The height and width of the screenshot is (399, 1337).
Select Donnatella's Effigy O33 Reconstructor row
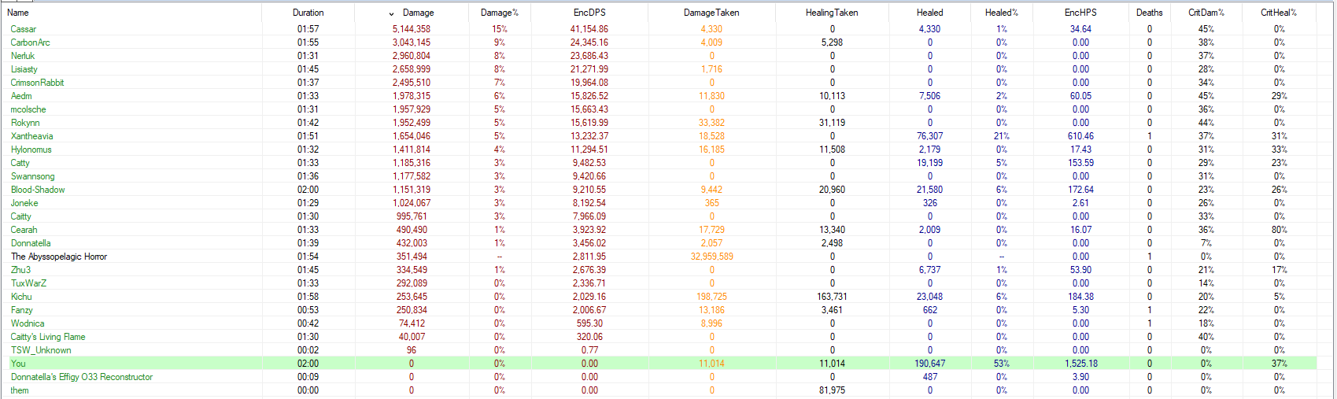pyautogui.click(x=82, y=377)
